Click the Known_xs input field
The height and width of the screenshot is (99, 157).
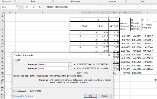click(x=54, y=68)
